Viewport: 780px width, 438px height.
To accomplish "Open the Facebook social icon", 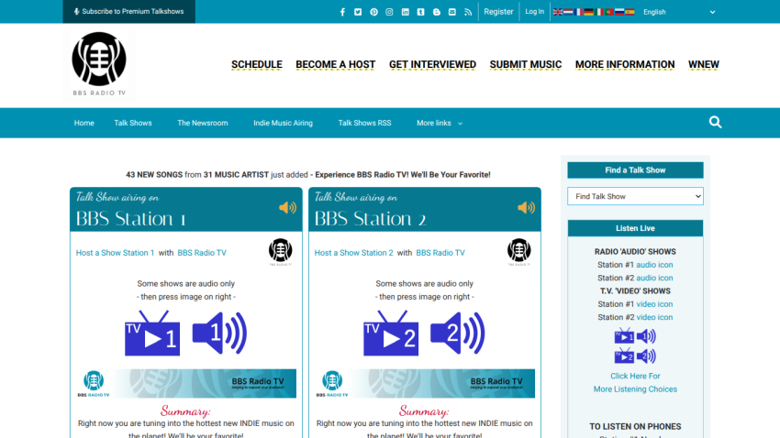I will coord(342,12).
